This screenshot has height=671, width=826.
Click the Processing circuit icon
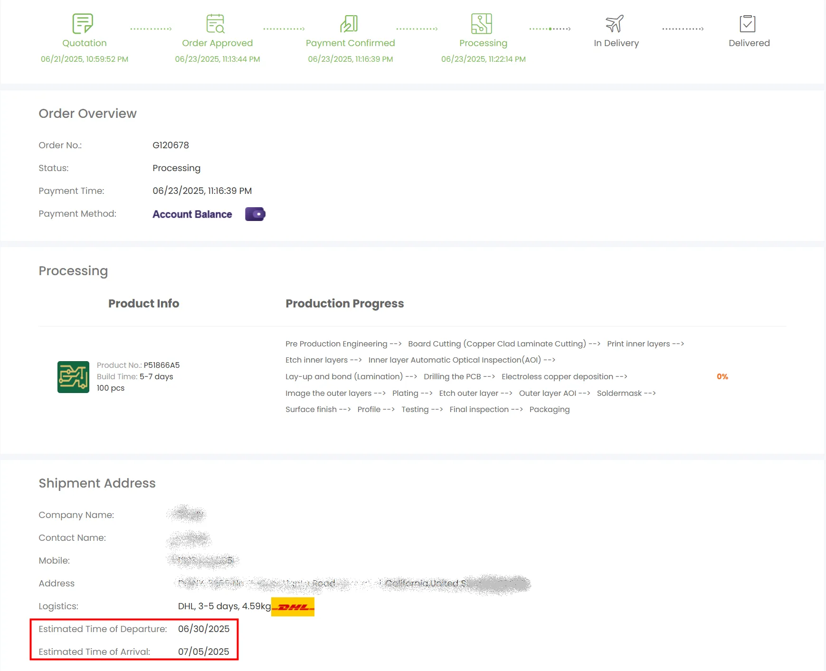[482, 23]
